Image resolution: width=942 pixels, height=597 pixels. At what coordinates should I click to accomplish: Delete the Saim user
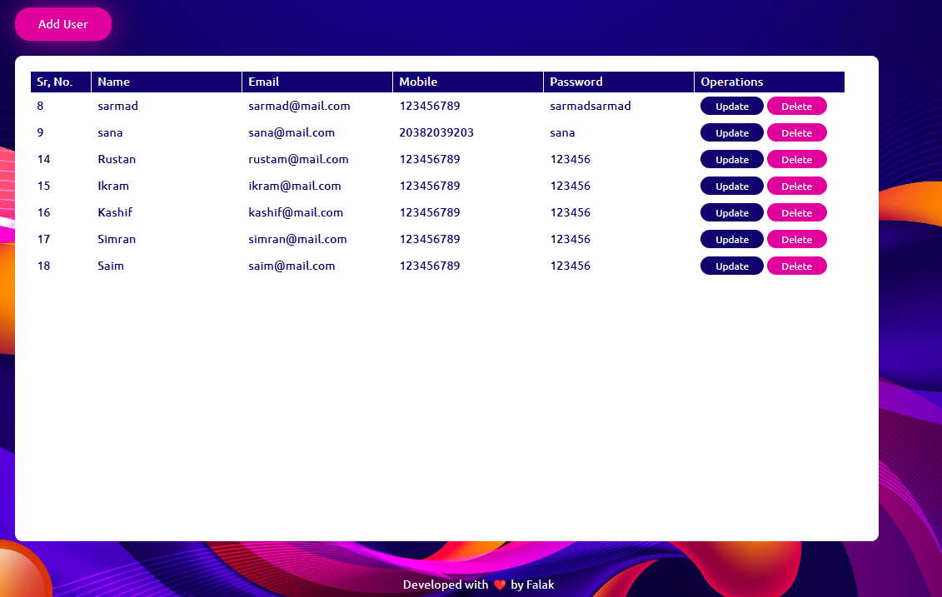(796, 266)
